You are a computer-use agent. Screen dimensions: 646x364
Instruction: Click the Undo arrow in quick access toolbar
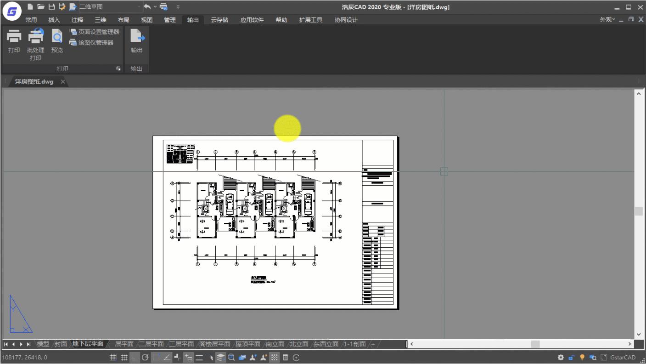[147, 7]
